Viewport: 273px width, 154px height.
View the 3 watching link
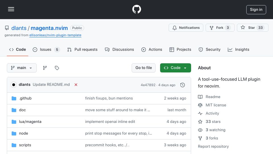tap(215, 130)
